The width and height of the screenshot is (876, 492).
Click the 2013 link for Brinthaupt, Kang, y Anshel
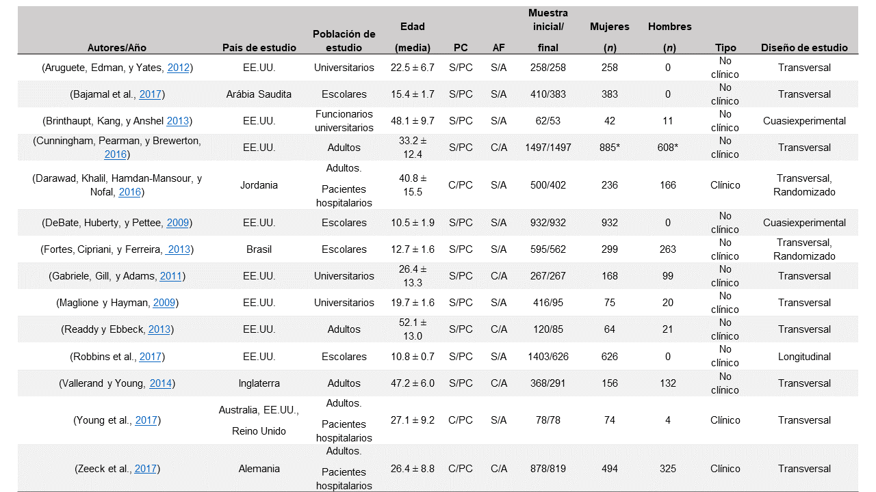click(178, 121)
